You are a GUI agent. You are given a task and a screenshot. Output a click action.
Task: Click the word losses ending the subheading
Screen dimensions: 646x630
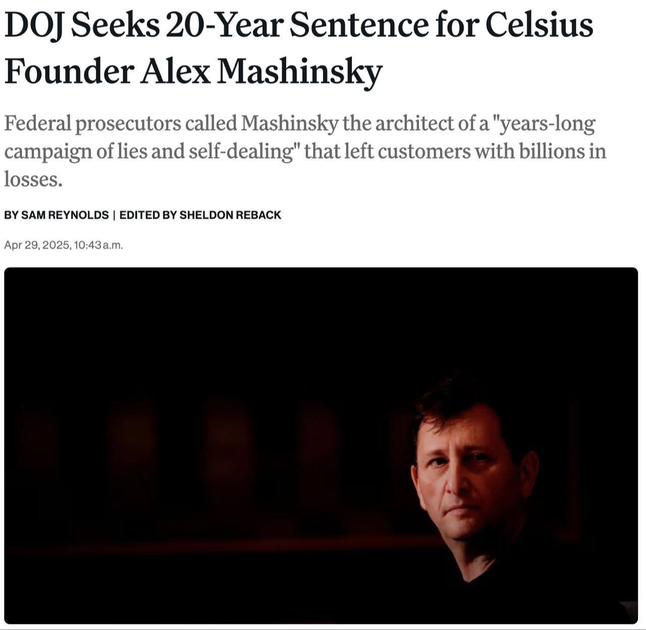point(33,179)
